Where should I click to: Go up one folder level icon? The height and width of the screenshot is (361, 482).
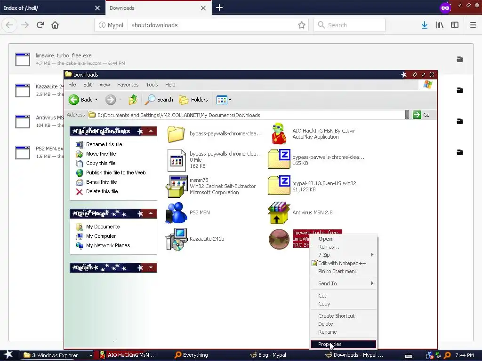pos(133,100)
